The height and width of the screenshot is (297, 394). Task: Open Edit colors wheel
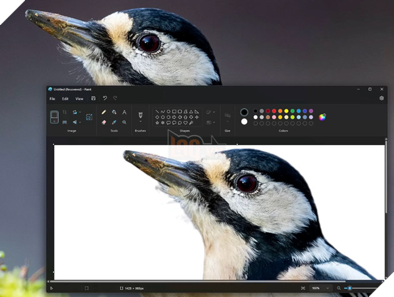point(322,117)
